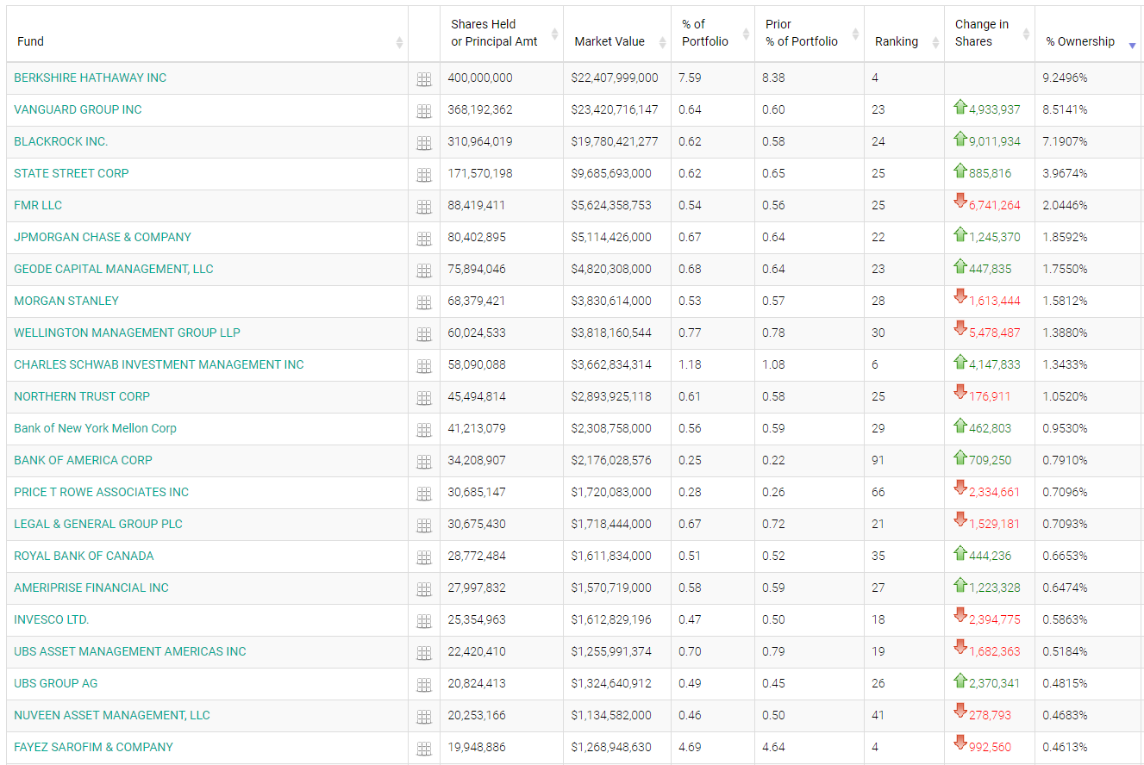1144x765 pixels.
Task: Open grid icon for Vanguard Group row
Action: click(424, 111)
